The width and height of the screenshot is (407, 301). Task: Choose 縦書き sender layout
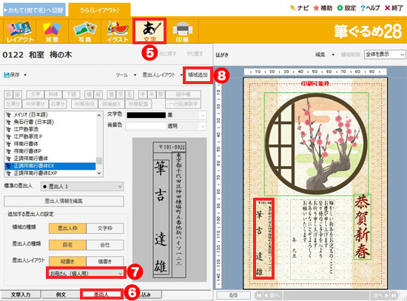point(67,261)
